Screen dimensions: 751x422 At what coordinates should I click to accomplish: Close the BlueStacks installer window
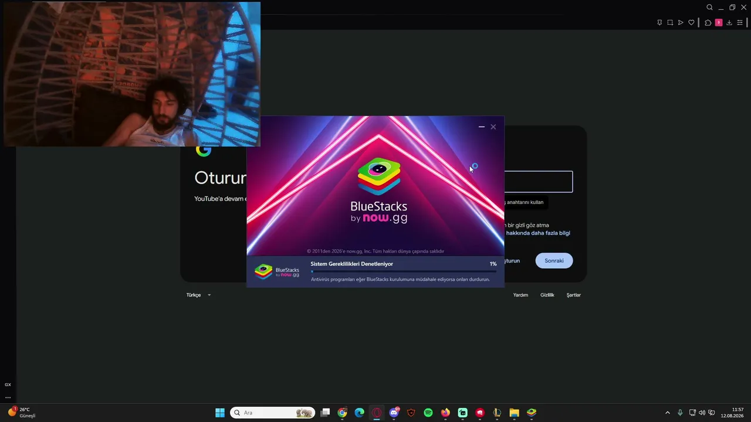click(493, 127)
